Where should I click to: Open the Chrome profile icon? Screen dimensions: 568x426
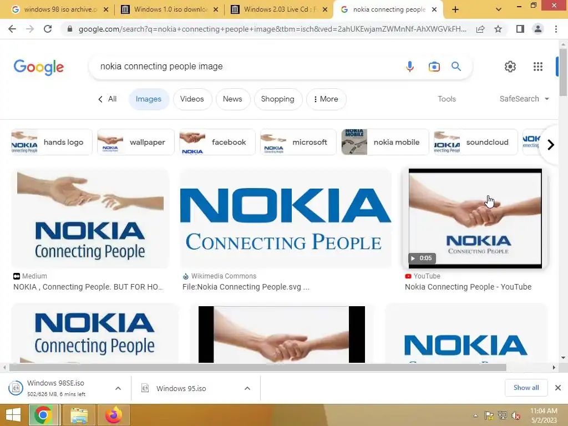point(538,29)
